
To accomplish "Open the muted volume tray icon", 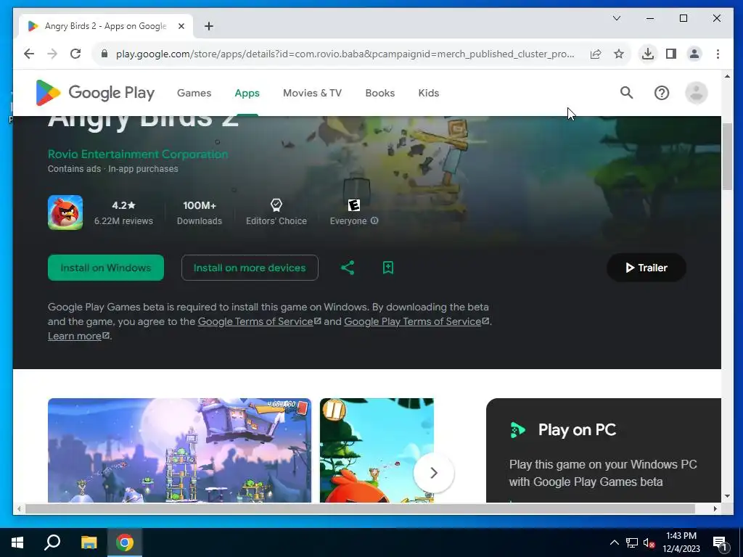I will pos(649,542).
